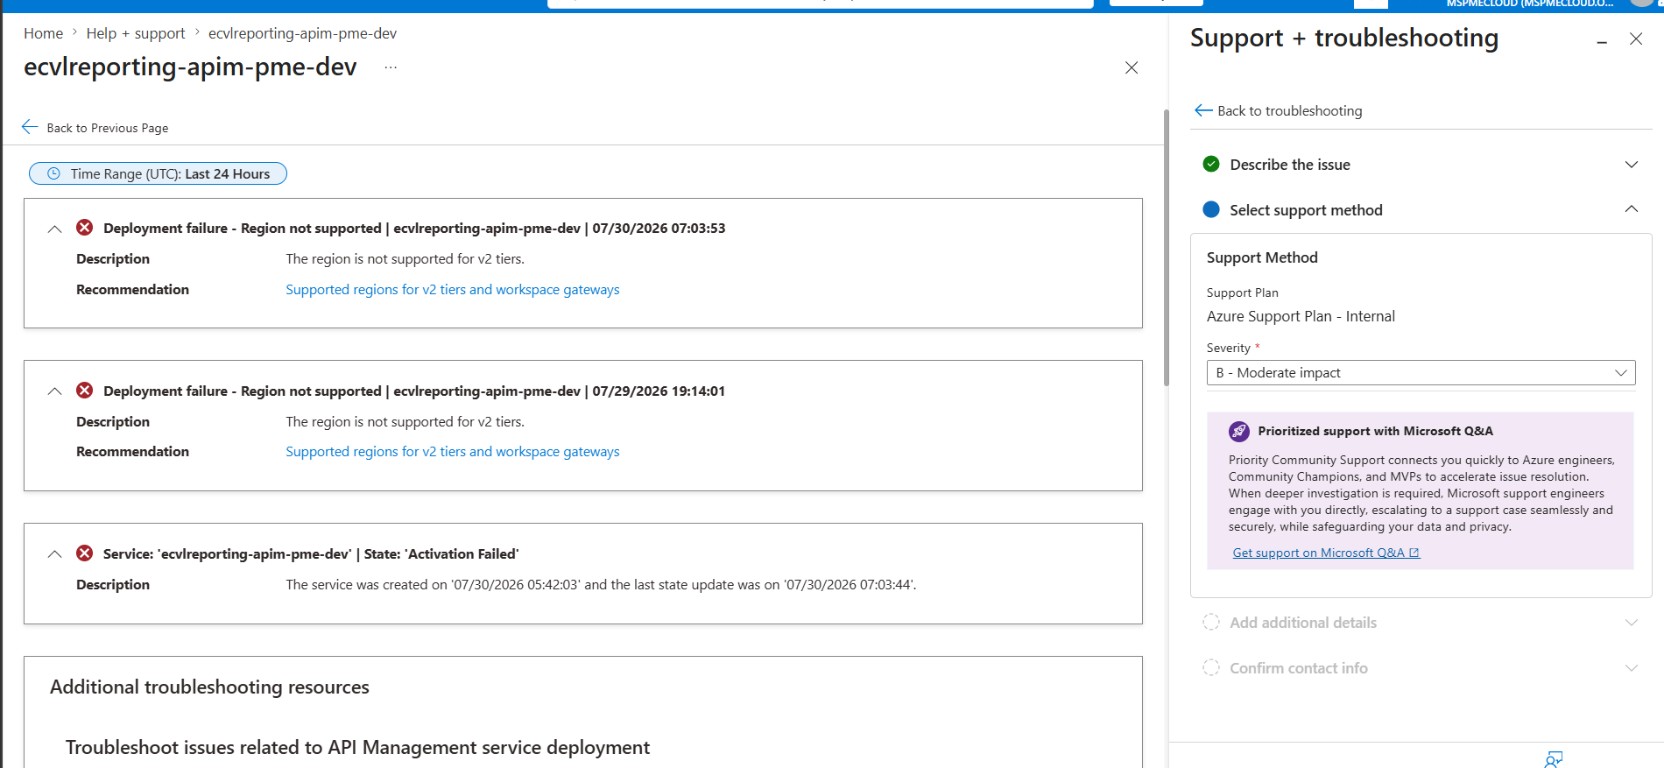
Task: Close the ecvlreporting-apim-pme-dev diagnostics blade
Action: point(1132,67)
